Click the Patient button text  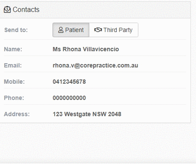tap(74, 30)
